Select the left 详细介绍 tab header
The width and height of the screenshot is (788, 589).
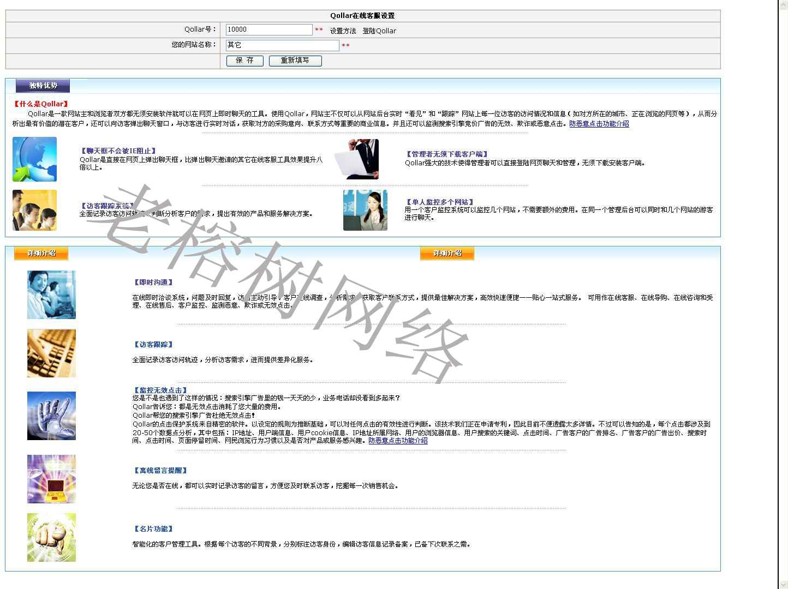click(x=41, y=253)
